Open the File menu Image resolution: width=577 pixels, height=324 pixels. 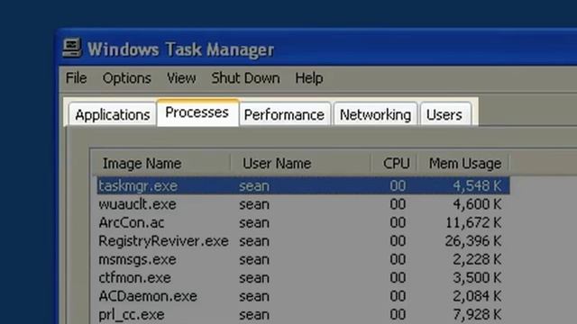[76, 78]
